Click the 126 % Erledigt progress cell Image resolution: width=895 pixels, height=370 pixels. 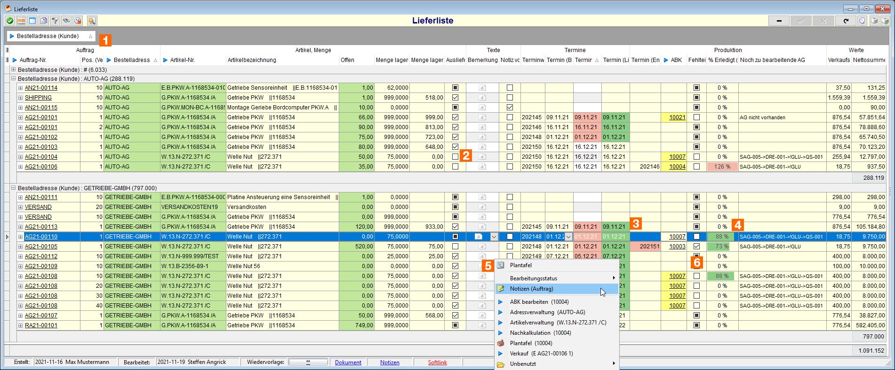tap(722, 167)
